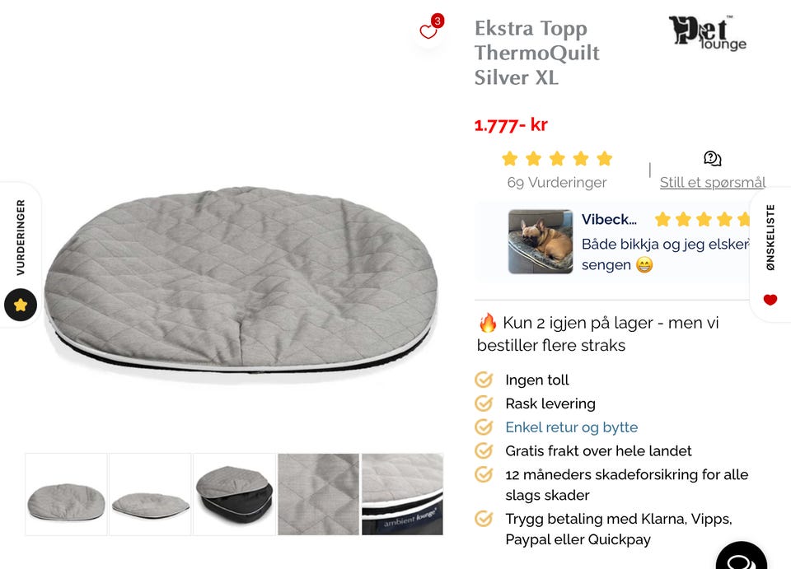Open the 69 Vurderinger reviews count
This screenshot has width=791, height=569.
coord(557,183)
